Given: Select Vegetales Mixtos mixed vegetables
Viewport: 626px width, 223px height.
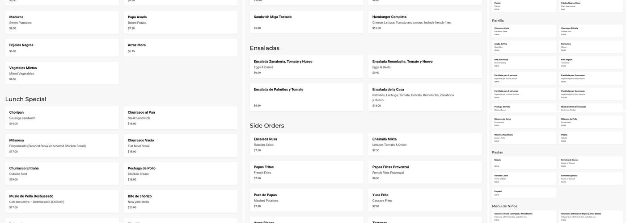Looking at the screenshot, I should pos(62,73).
